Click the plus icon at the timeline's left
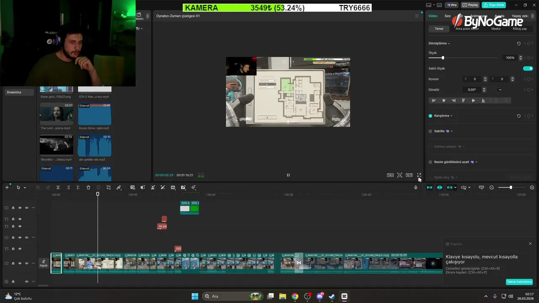539x303 pixels. (7, 187)
